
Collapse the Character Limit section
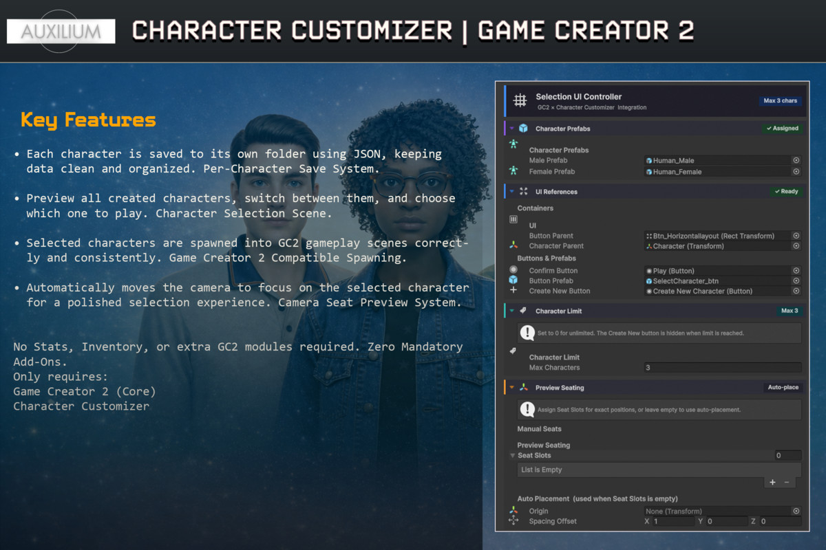(512, 311)
